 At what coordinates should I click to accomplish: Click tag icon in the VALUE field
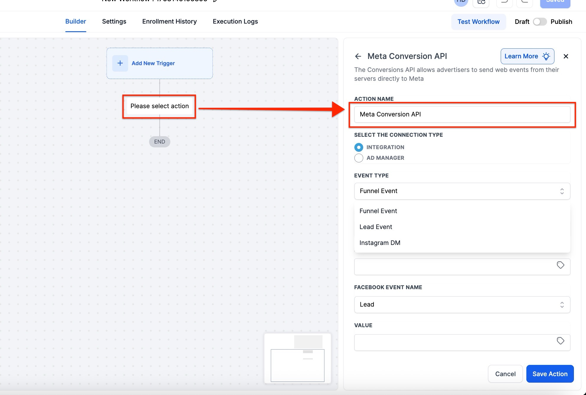(560, 341)
